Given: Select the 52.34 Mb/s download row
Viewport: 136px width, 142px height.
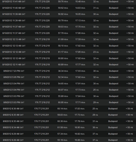Looking at the screenshot, I should click(x=68, y=77).
